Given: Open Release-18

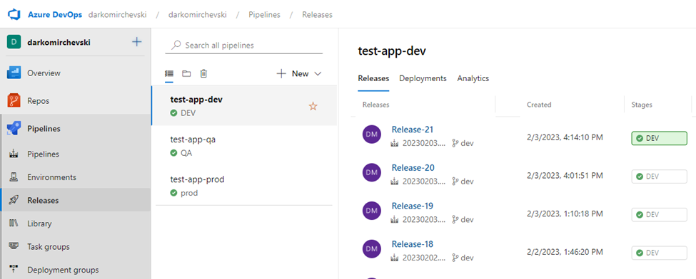Looking at the screenshot, I should click(x=413, y=244).
